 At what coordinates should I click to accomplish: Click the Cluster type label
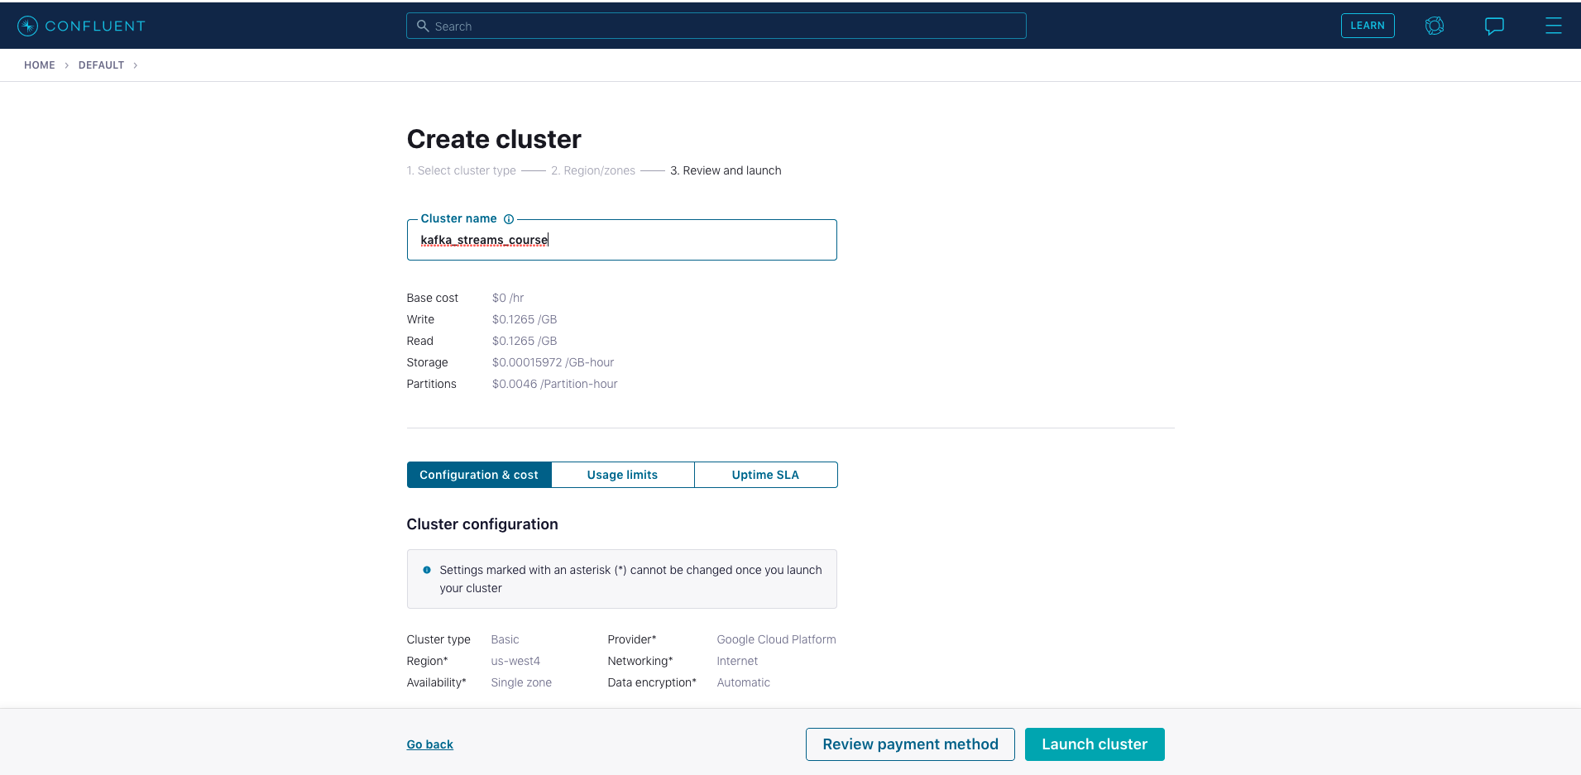coord(438,639)
